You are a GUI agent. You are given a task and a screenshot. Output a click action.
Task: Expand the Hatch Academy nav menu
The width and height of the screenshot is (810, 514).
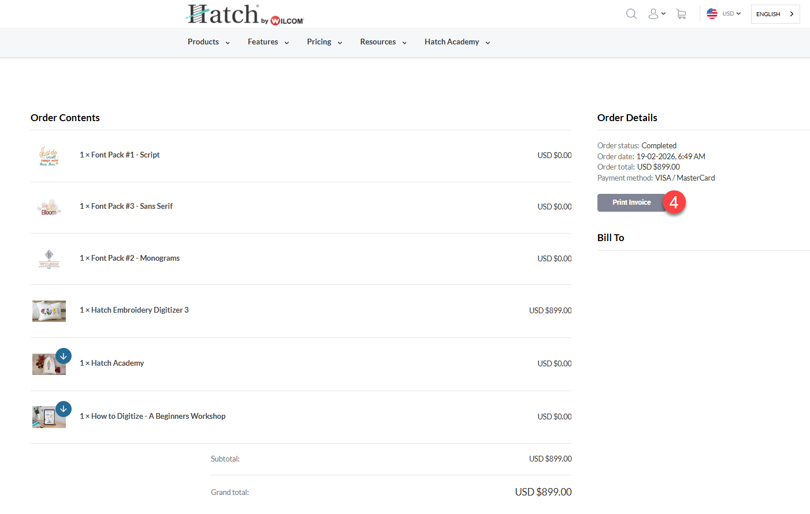tap(457, 42)
